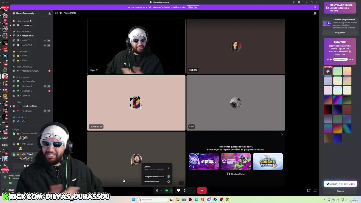The width and height of the screenshot is (361, 203).
Task: Launch the Nitro Control activity
Action: [x=204, y=162]
